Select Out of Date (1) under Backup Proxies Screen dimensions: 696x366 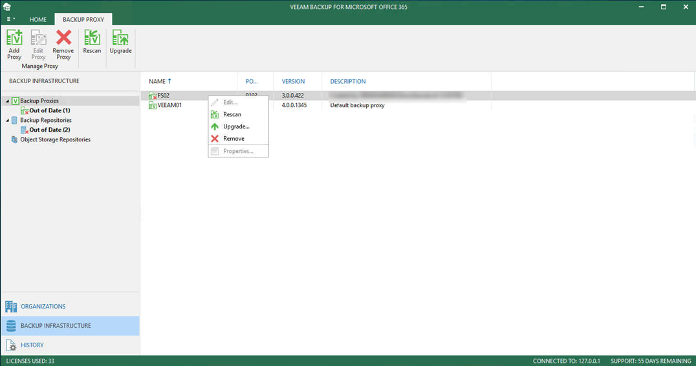[x=50, y=111]
